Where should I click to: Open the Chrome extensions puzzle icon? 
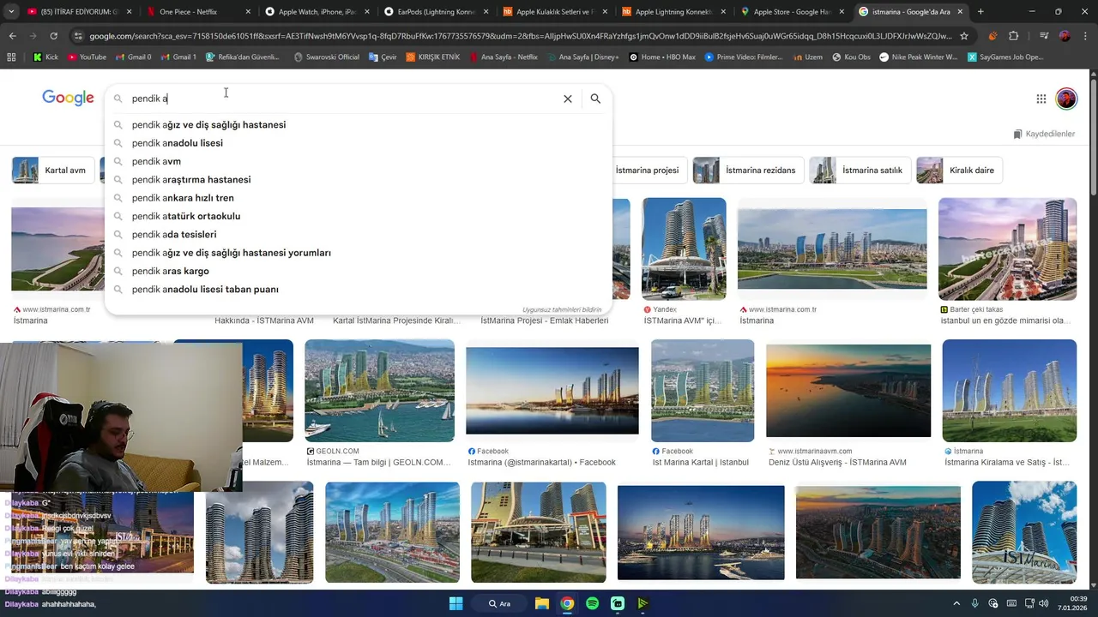(x=1013, y=36)
